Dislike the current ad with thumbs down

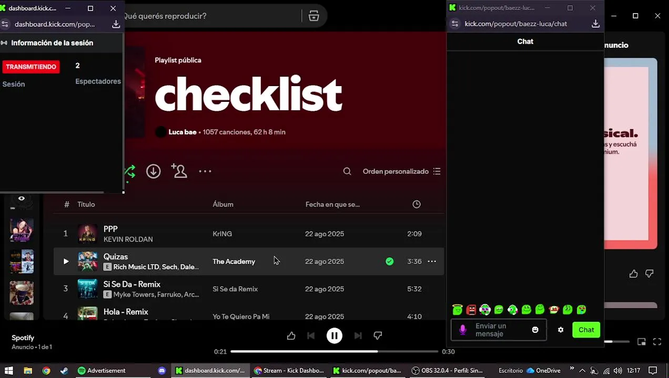point(378,335)
